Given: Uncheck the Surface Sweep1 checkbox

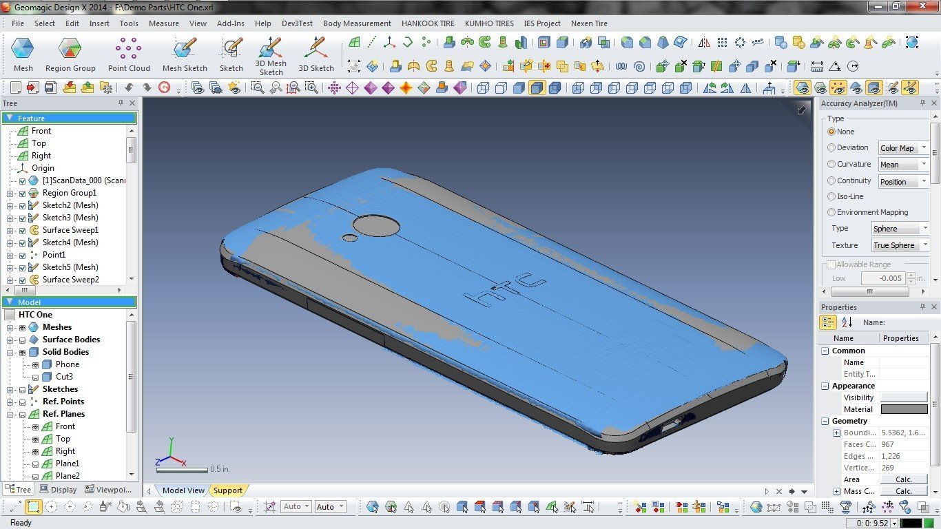Looking at the screenshot, I should (23, 230).
